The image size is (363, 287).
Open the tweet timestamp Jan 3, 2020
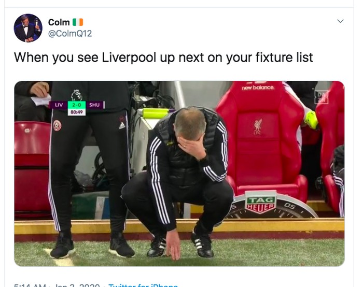click(77, 285)
